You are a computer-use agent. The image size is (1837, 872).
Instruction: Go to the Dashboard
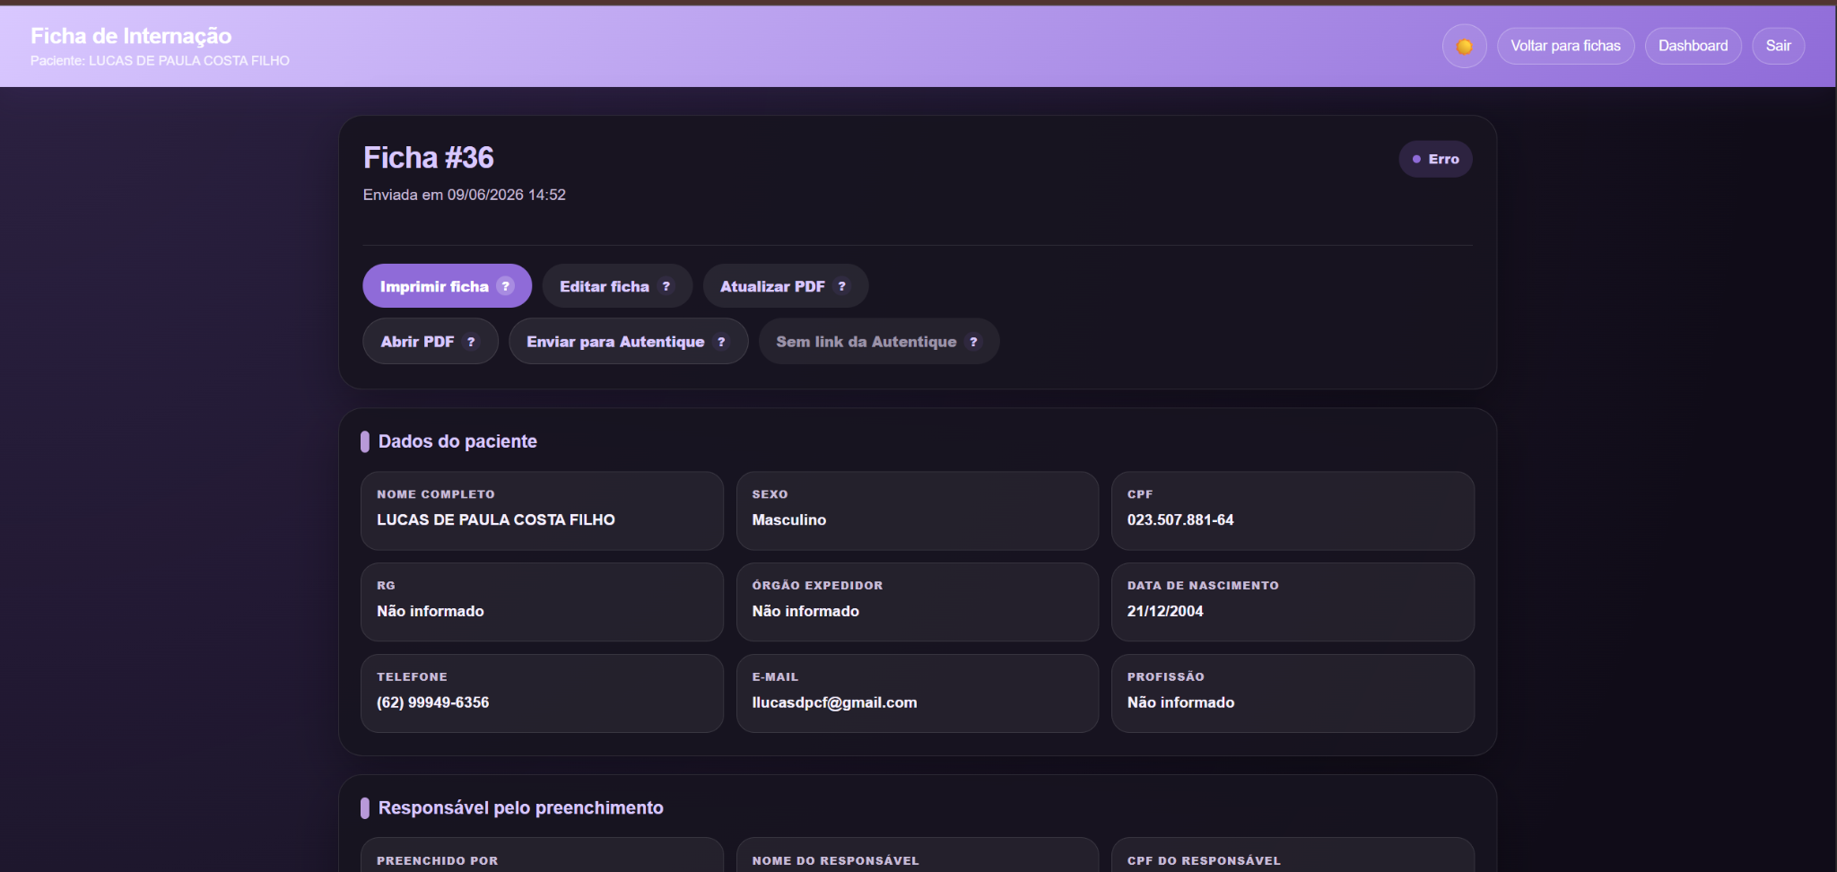tap(1693, 46)
